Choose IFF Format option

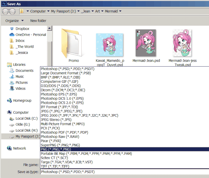[124, 107]
